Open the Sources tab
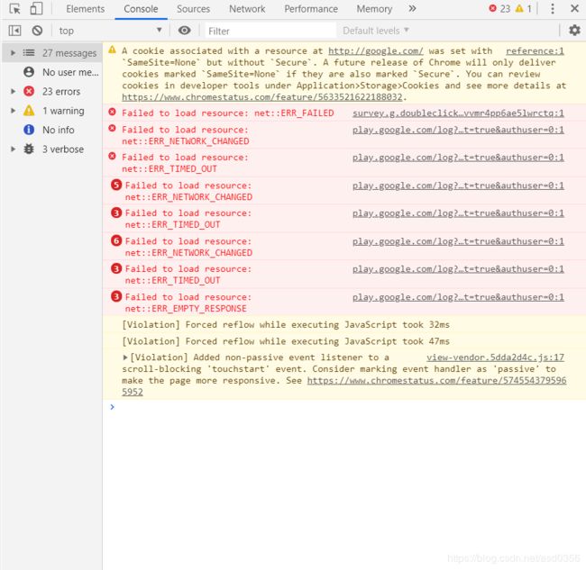This screenshot has width=586, height=570. [x=193, y=9]
